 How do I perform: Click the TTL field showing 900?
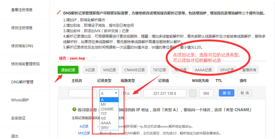click(x=206, y=93)
